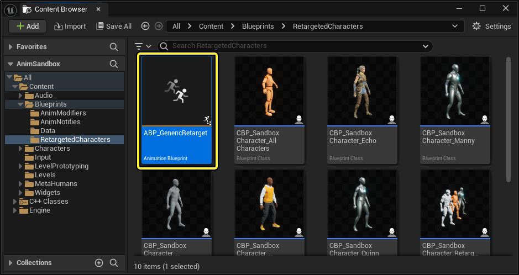Viewport: 519px width, 275px height.
Task: Search in Favorites with magnifier icon
Action: 113,47
